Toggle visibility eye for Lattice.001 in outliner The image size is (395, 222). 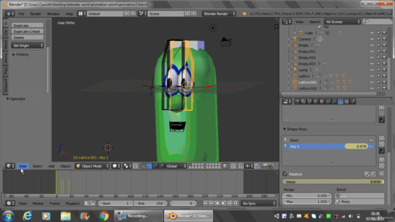(372, 82)
